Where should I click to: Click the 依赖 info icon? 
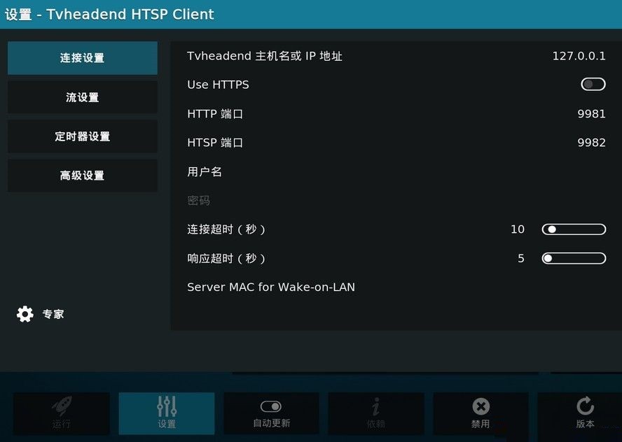(x=376, y=407)
